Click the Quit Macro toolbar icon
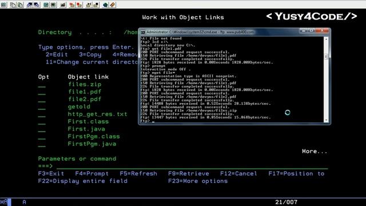Screen dimensions: 366x206 96,5
